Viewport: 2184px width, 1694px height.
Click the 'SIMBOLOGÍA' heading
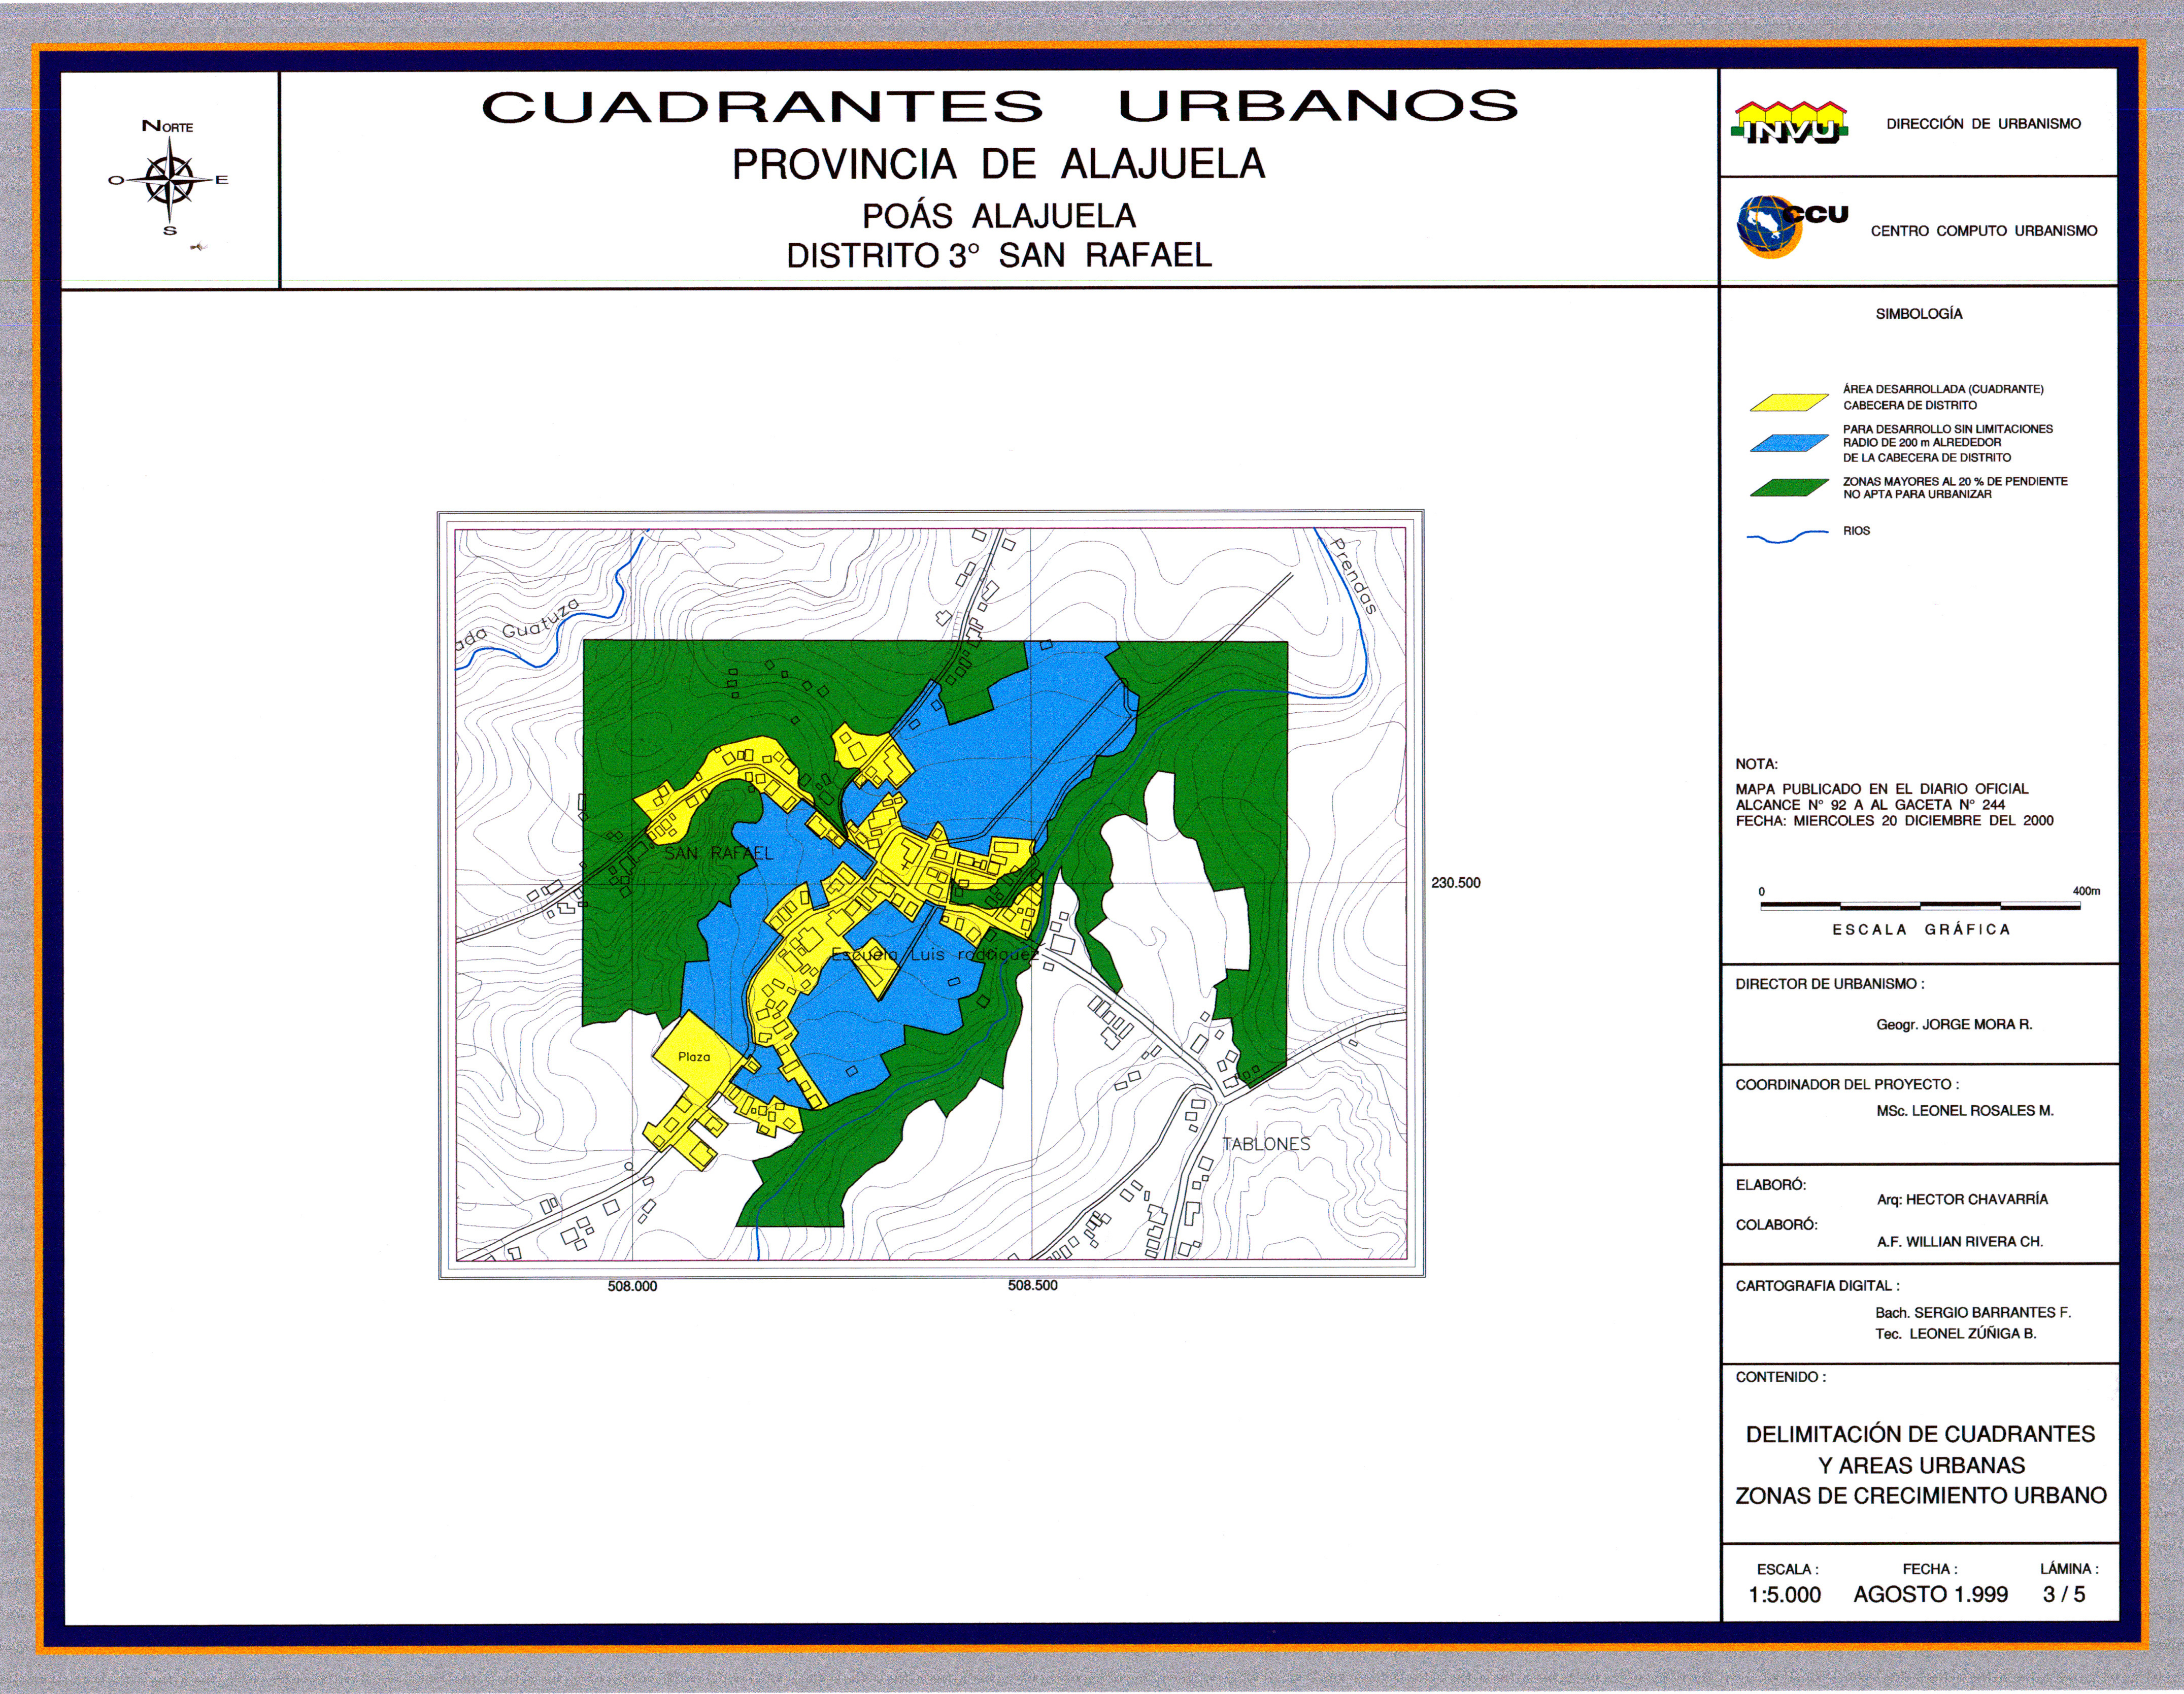pos(1919,314)
